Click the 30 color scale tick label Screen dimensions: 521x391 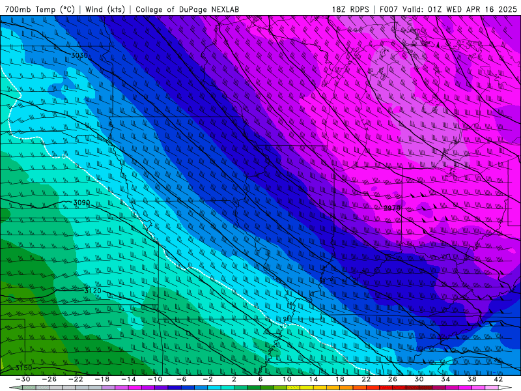coord(419,379)
